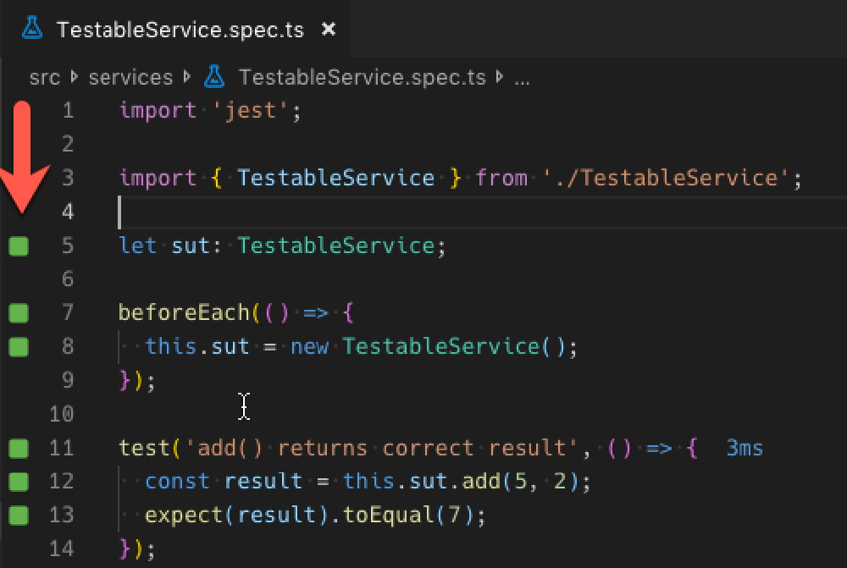This screenshot has width=847, height=568.
Task: Click the closing brace on line 9
Action: 125,381
